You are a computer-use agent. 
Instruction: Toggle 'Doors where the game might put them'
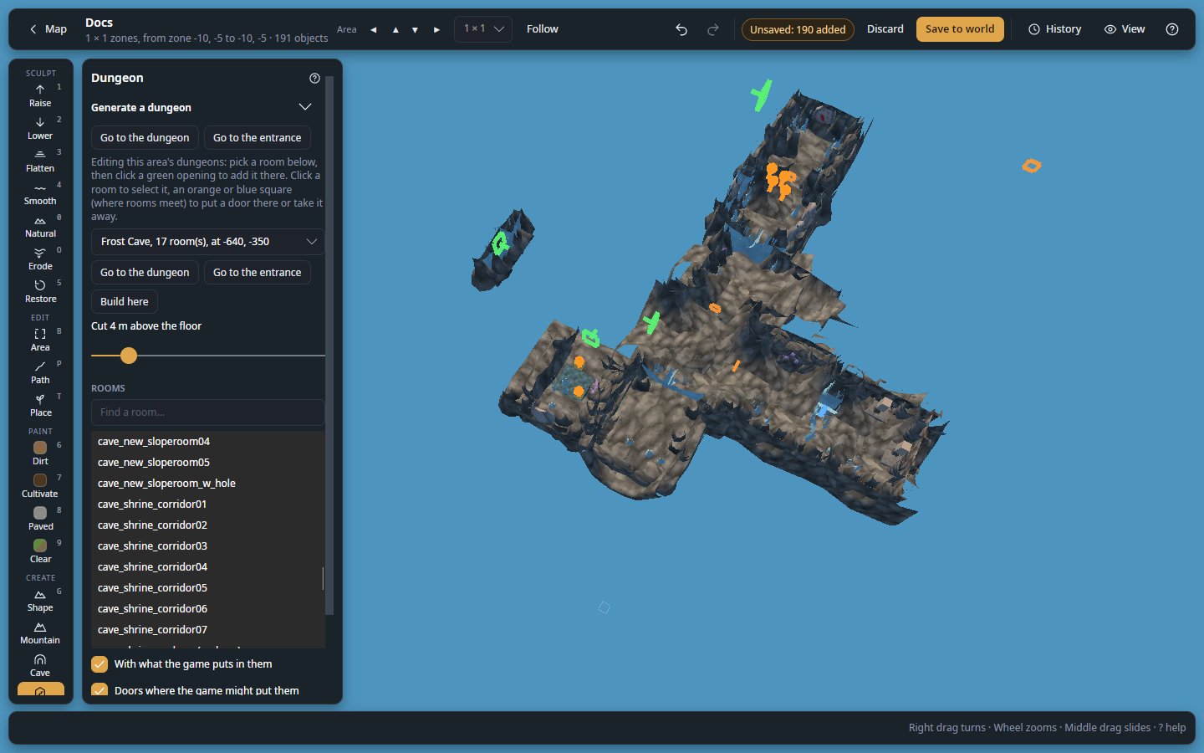coord(99,691)
